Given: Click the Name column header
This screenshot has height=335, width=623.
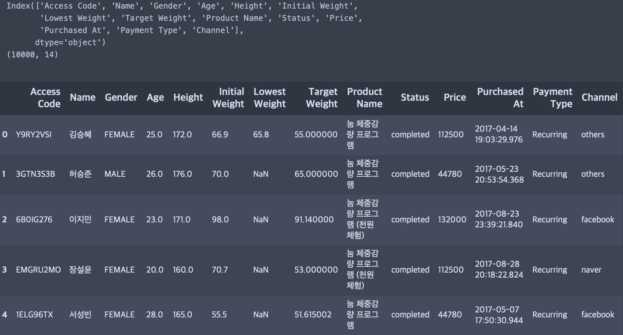Looking at the screenshot, I should (83, 98).
